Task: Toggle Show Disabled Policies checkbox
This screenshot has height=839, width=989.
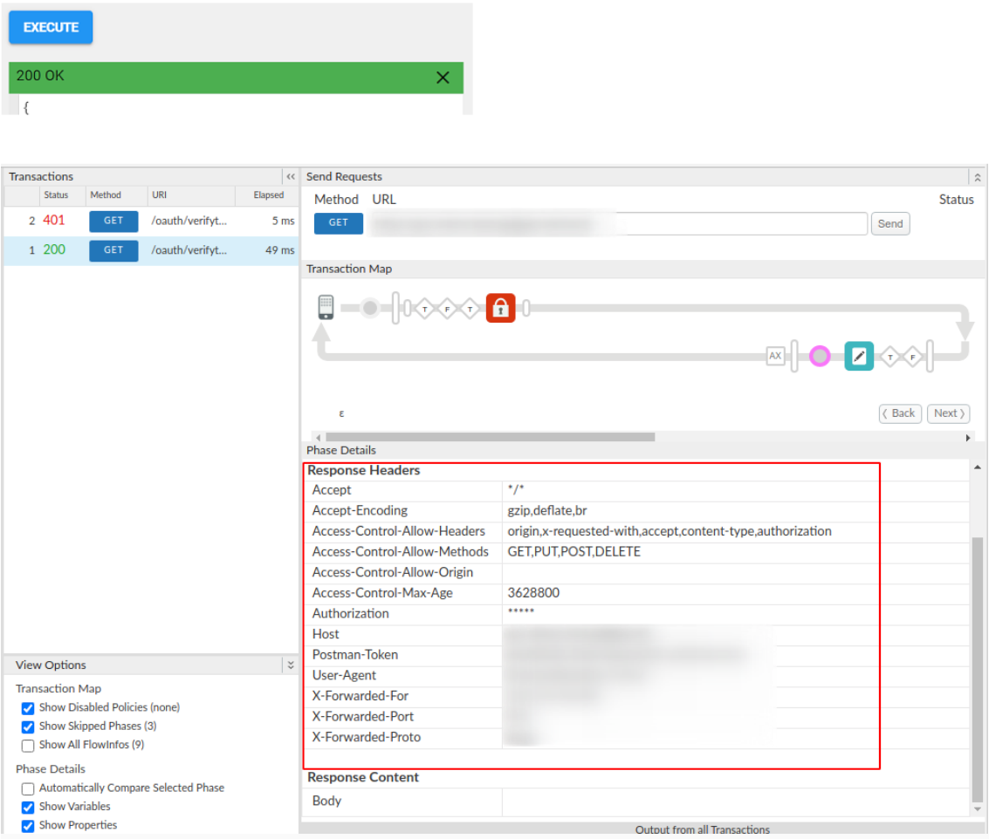Action: (x=28, y=708)
